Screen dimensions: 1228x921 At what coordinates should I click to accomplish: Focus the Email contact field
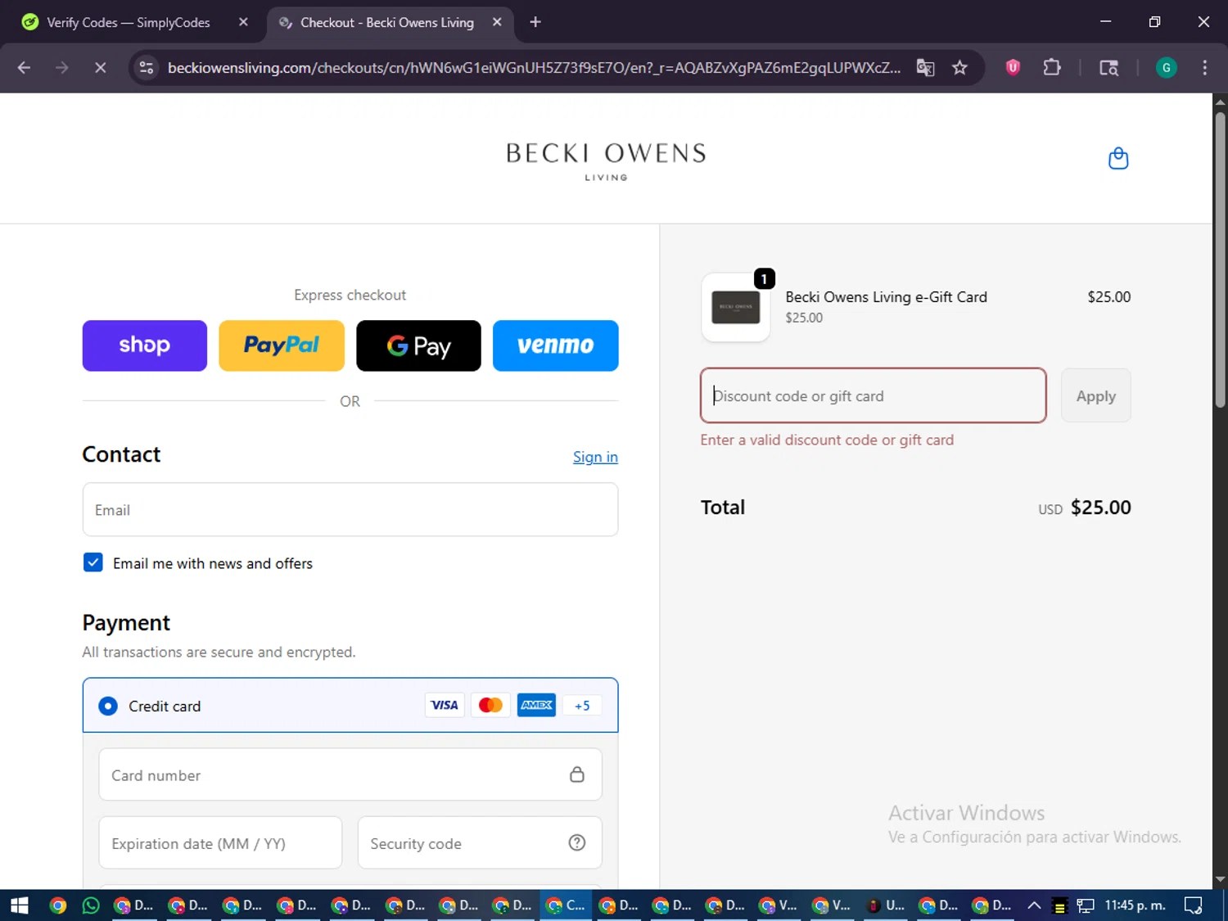350,509
